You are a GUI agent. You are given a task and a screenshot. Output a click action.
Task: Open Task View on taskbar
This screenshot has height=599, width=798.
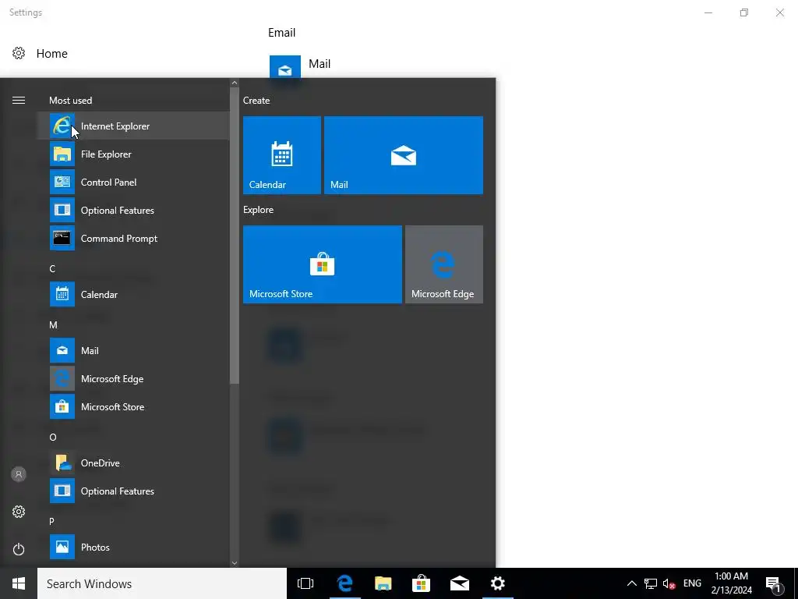[305, 583]
